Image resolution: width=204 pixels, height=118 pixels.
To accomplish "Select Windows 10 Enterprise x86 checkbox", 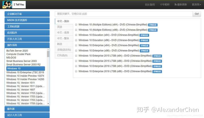I will tap(76, 50).
